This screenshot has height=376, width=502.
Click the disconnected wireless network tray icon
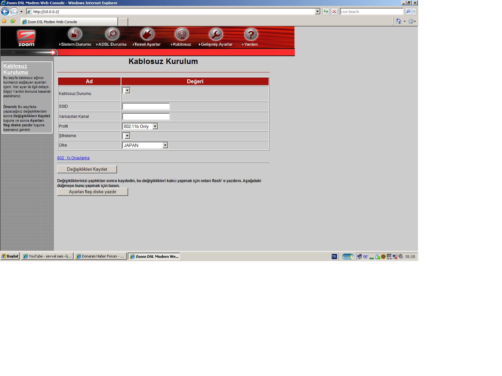(395, 257)
